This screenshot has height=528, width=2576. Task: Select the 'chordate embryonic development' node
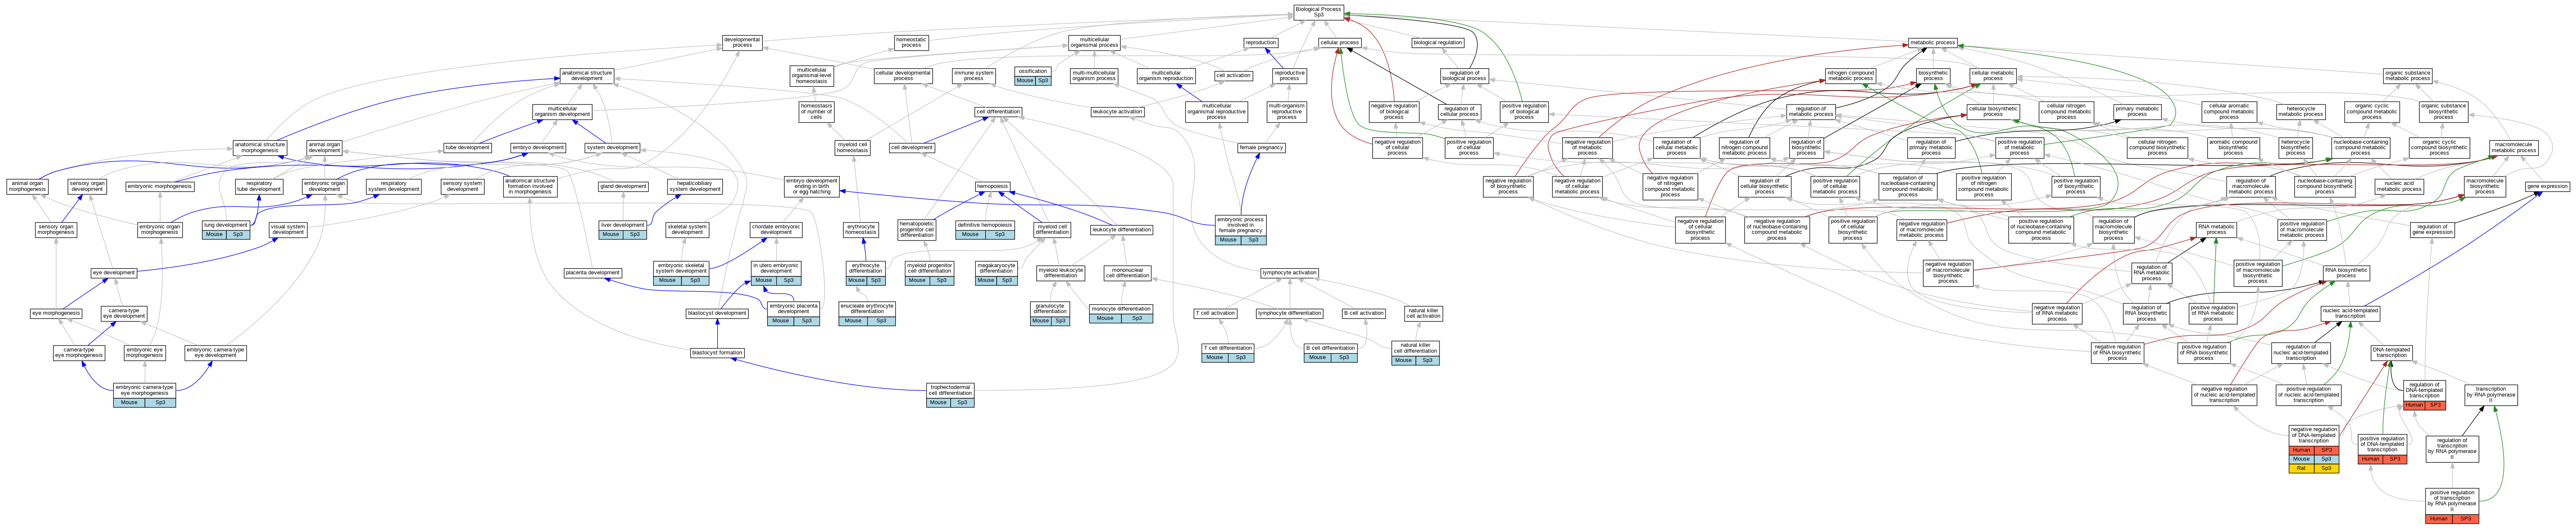point(776,230)
